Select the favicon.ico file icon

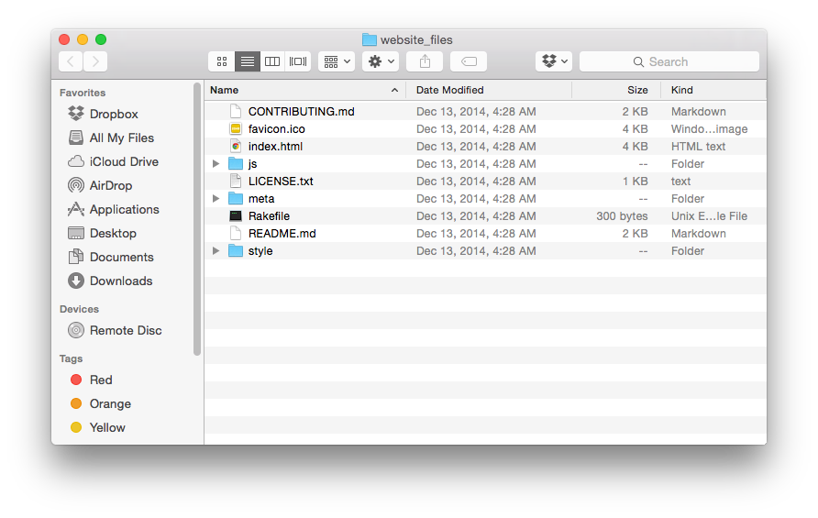tap(236, 129)
